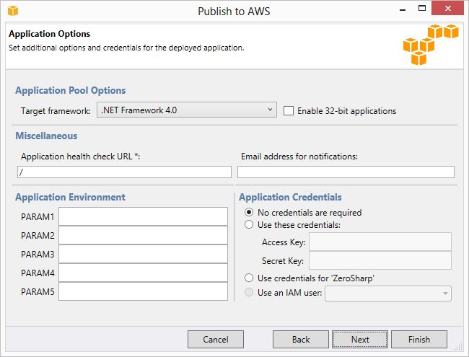The width and height of the screenshot is (469, 357).
Task: Click Finish to complete publishing
Action: tap(419, 340)
